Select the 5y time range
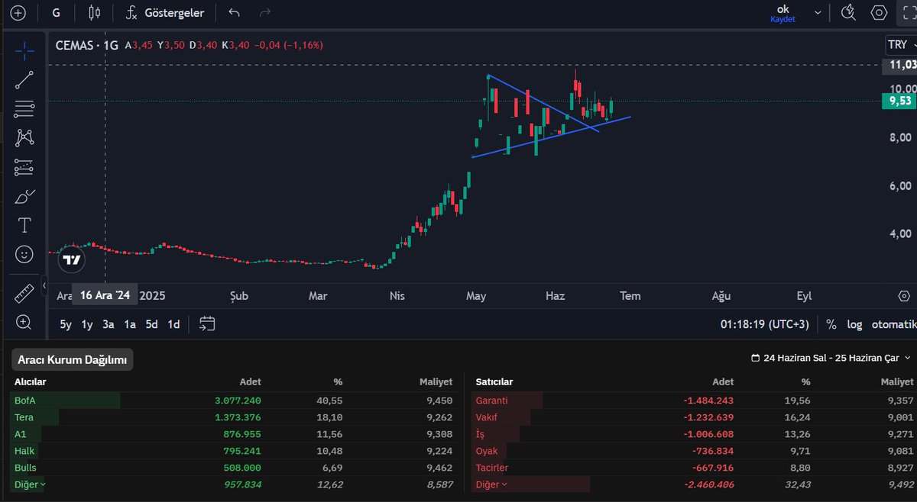Screen dimensions: 917x502 point(66,324)
